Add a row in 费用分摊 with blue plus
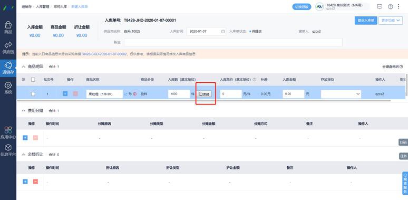The width and height of the screenshot is (408, 200). click(x=25, y=138)
